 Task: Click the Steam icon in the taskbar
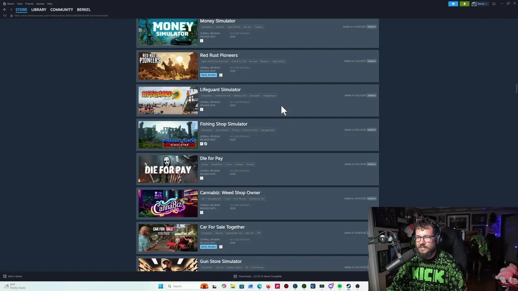tap(348, 286)
